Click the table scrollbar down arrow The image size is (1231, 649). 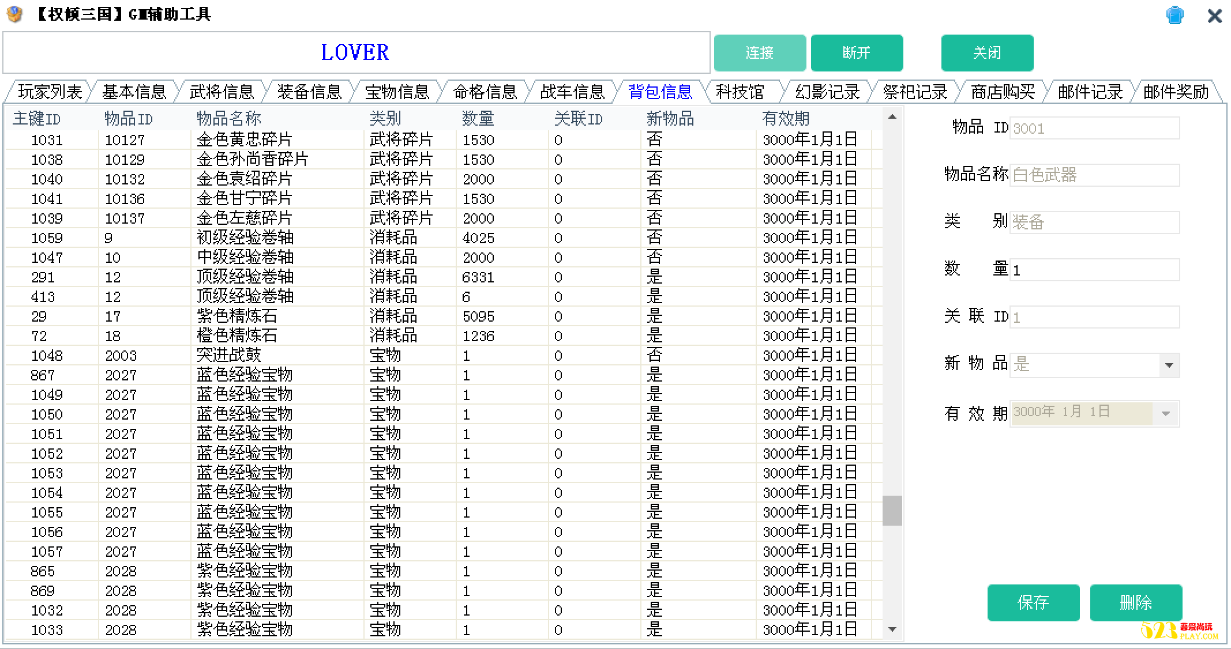click(892, 629)
